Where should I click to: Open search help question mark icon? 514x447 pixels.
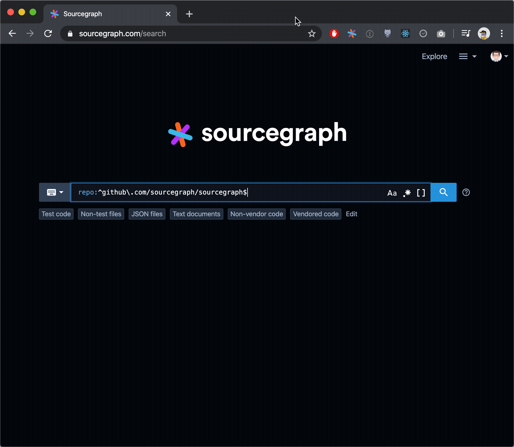coord(466,192)
